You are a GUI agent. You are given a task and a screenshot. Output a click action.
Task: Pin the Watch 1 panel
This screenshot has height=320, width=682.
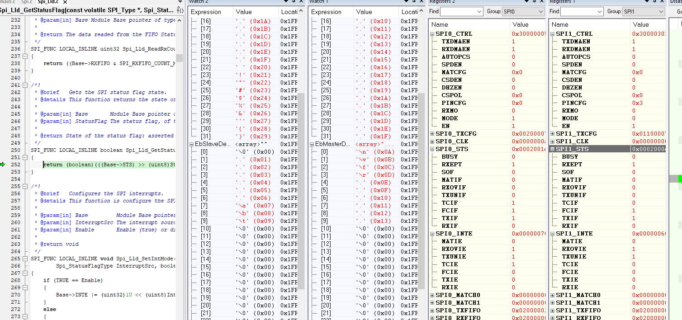point(413,2)
